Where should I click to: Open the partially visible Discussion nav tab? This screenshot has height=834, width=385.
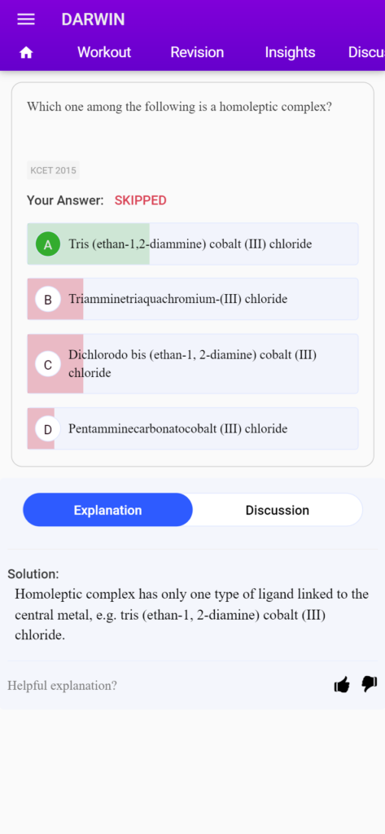366,52
